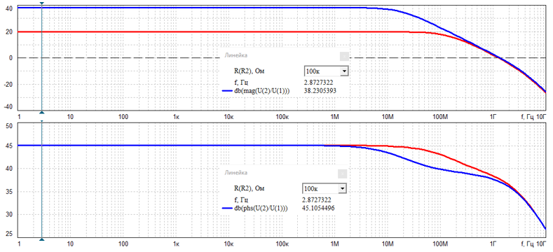Select the value 45.1054496
The height and width of the screenshot is (252, 553).
pos(318,209)
